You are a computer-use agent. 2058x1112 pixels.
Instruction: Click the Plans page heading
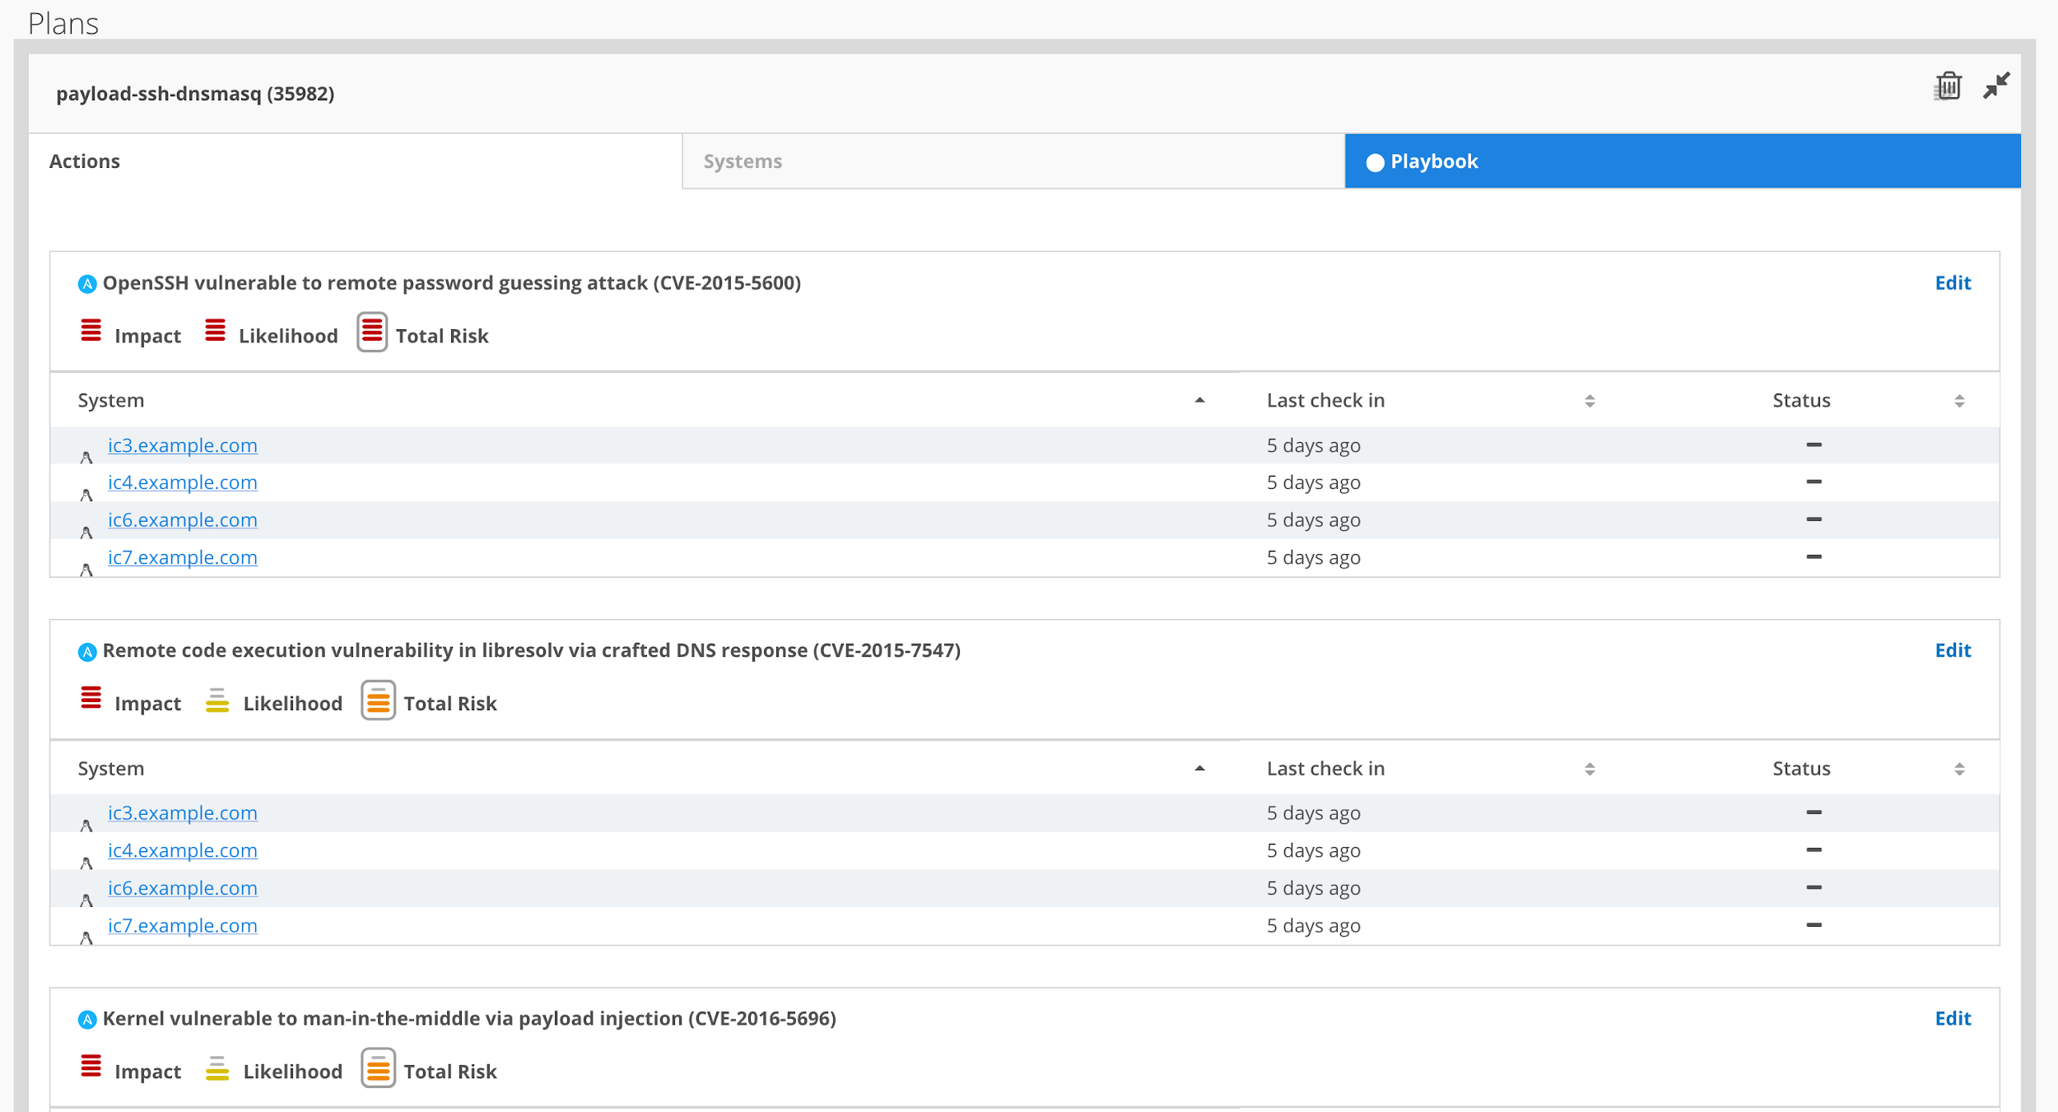63,23
